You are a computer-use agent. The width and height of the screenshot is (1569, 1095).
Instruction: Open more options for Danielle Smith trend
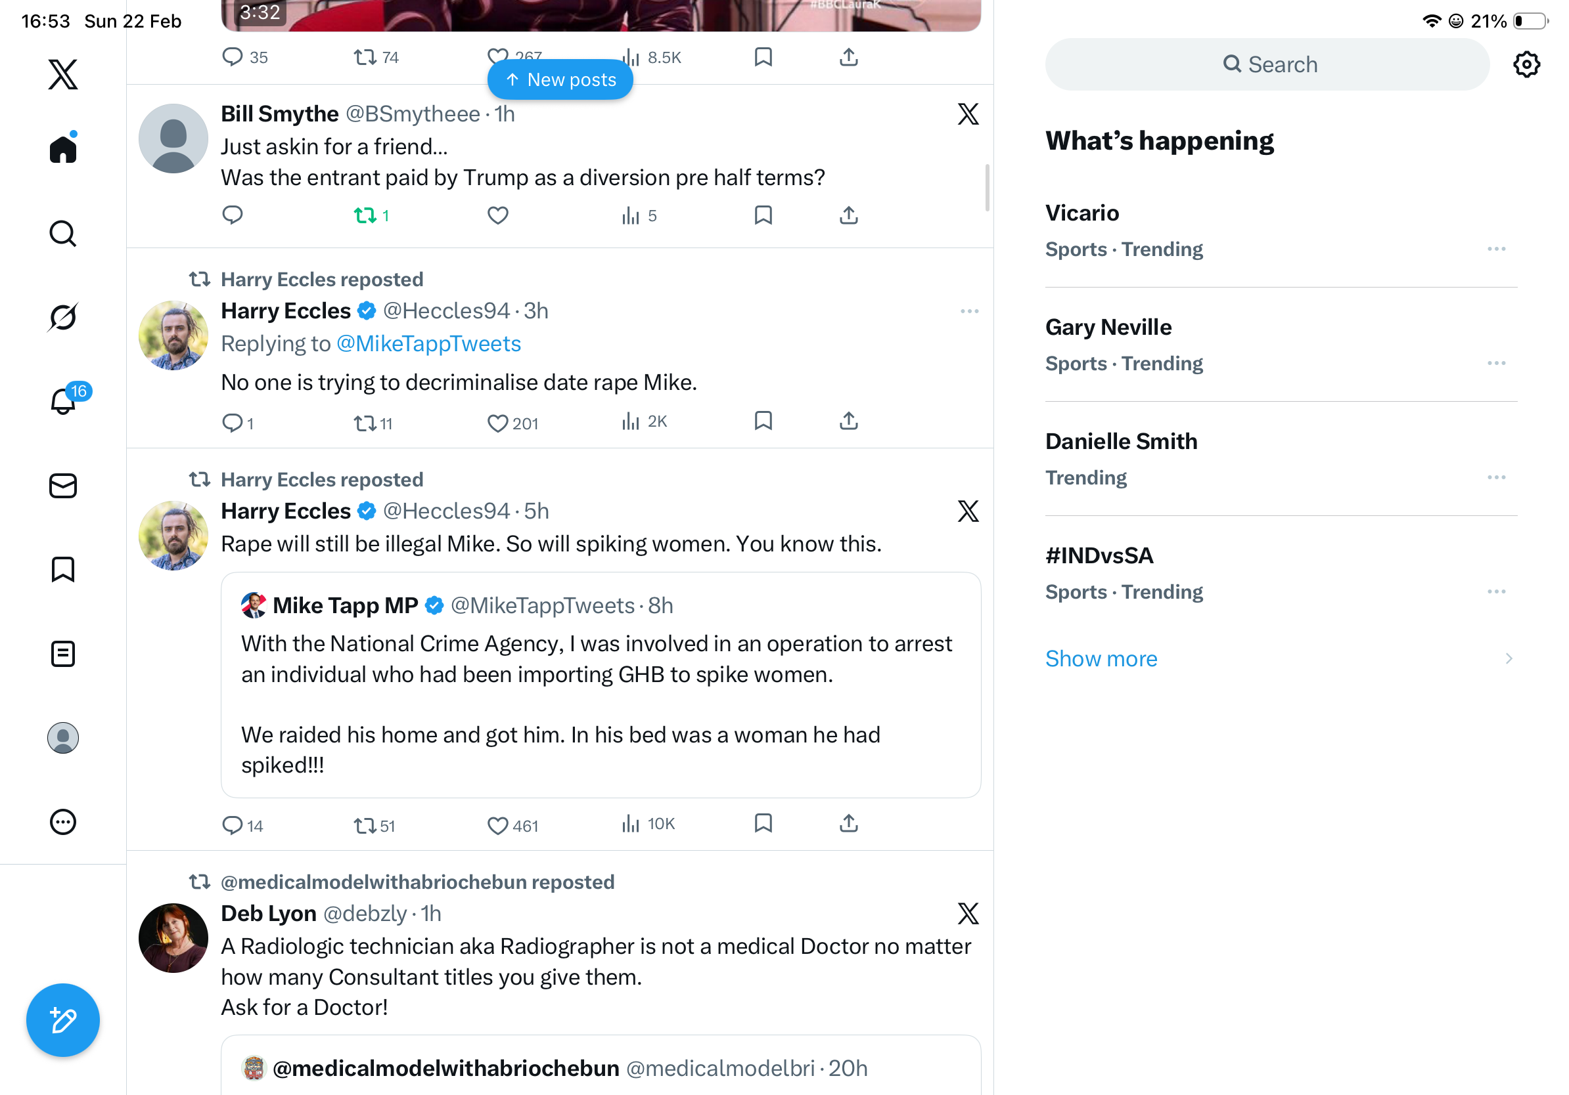1496,478
